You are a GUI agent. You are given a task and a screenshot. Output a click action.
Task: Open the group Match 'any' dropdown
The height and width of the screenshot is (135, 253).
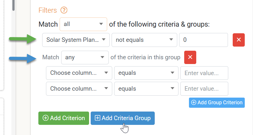coord(85,57)
